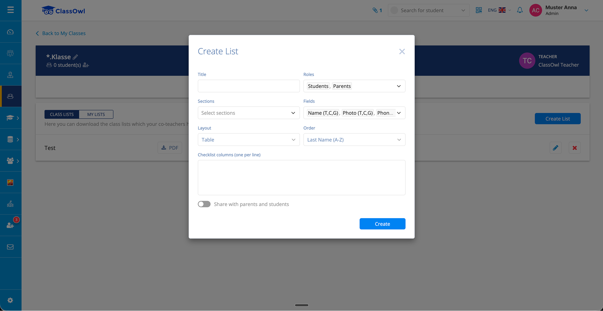Click the Test list name
603x311 pixels.
50,148
